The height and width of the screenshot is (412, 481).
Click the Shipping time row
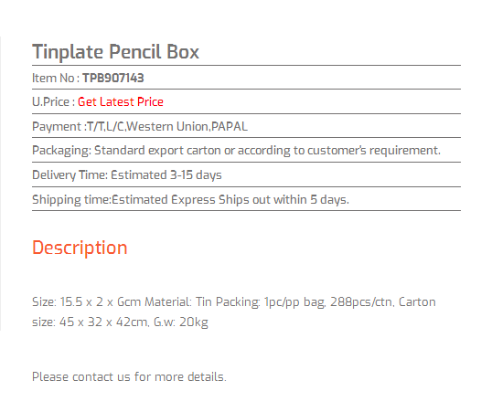point(190,200)
